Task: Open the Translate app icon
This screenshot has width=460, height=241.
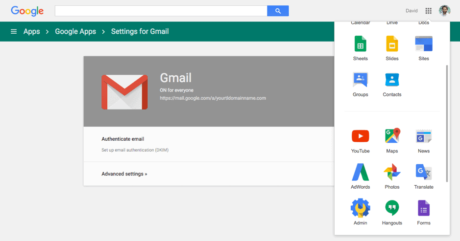Action: (424, 173)
